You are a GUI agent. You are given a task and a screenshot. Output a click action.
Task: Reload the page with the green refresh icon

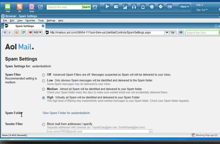pyautogui.click(x=23, y=33)
